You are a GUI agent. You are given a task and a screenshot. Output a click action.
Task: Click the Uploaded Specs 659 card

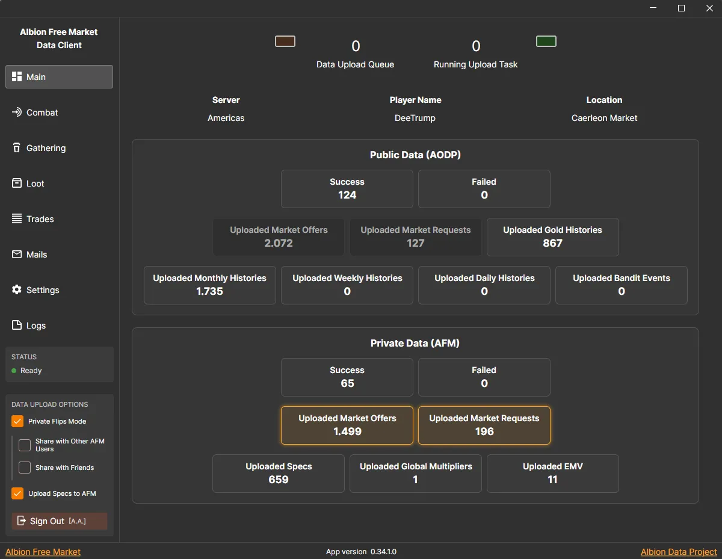tap(279, 474)
